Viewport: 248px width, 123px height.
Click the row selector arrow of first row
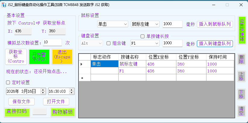point(85,64)
